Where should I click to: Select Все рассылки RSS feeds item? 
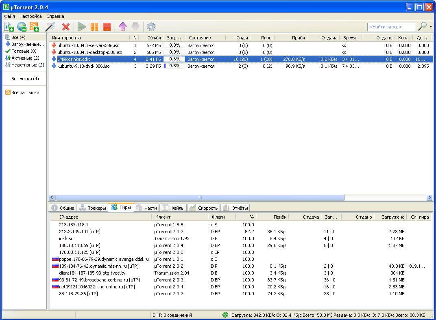22,92
